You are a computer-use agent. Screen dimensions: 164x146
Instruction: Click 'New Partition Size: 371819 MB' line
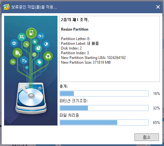86,62
